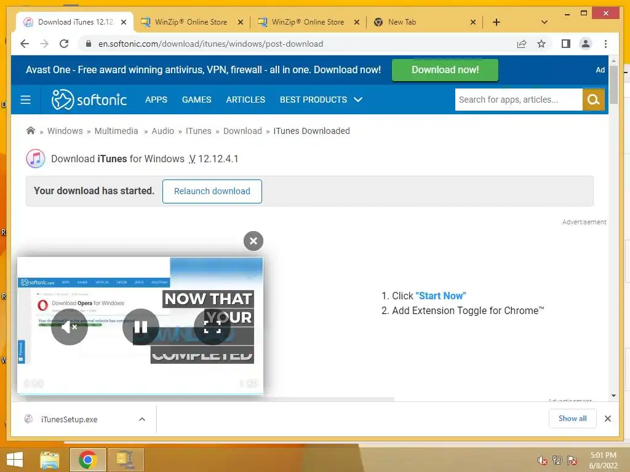
Task: Switch to the first WinZip Online Store tab
Action: coord(191,22)
